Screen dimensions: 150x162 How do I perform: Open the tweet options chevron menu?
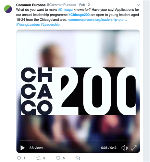point(138,5)
